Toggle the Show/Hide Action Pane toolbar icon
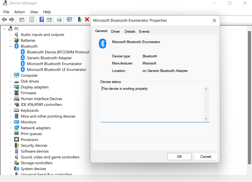 click(49, 20)
